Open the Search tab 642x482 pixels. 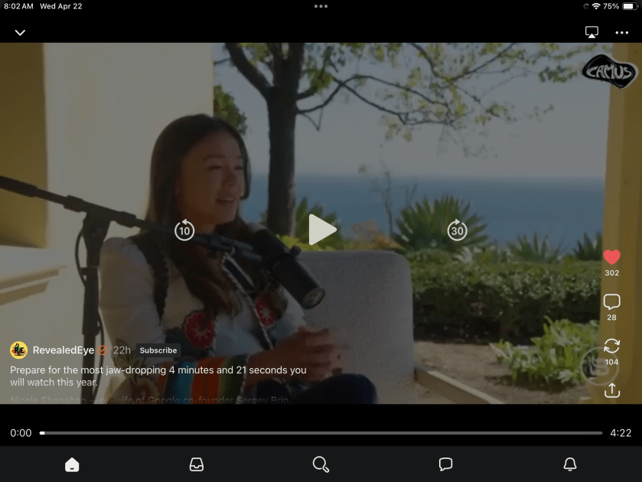coord(321,464)
